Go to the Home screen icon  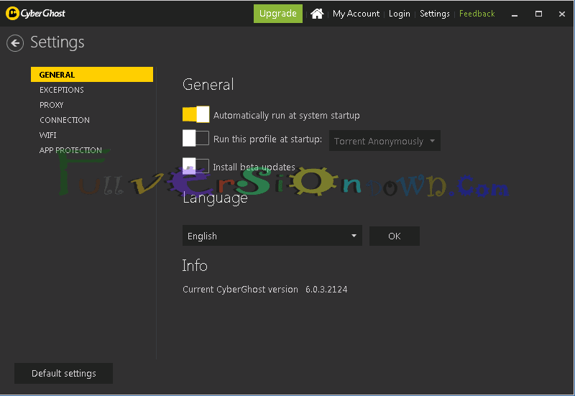[317, 14]
